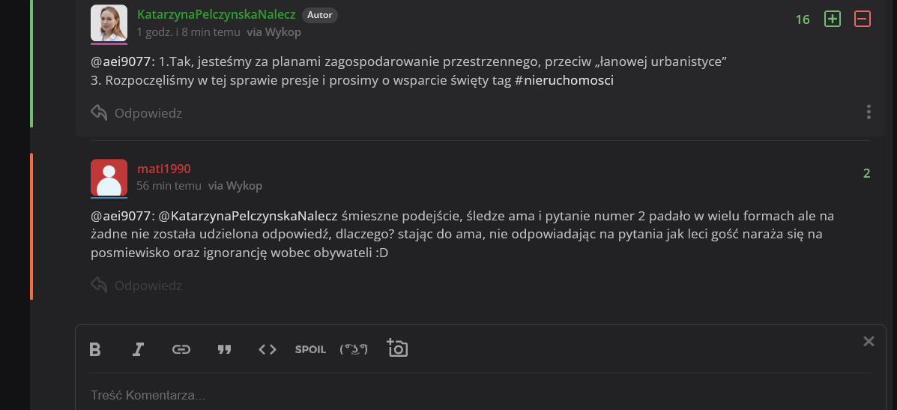
Task: Open the #nieruchomosci tag link
Action: pos(564,81)
